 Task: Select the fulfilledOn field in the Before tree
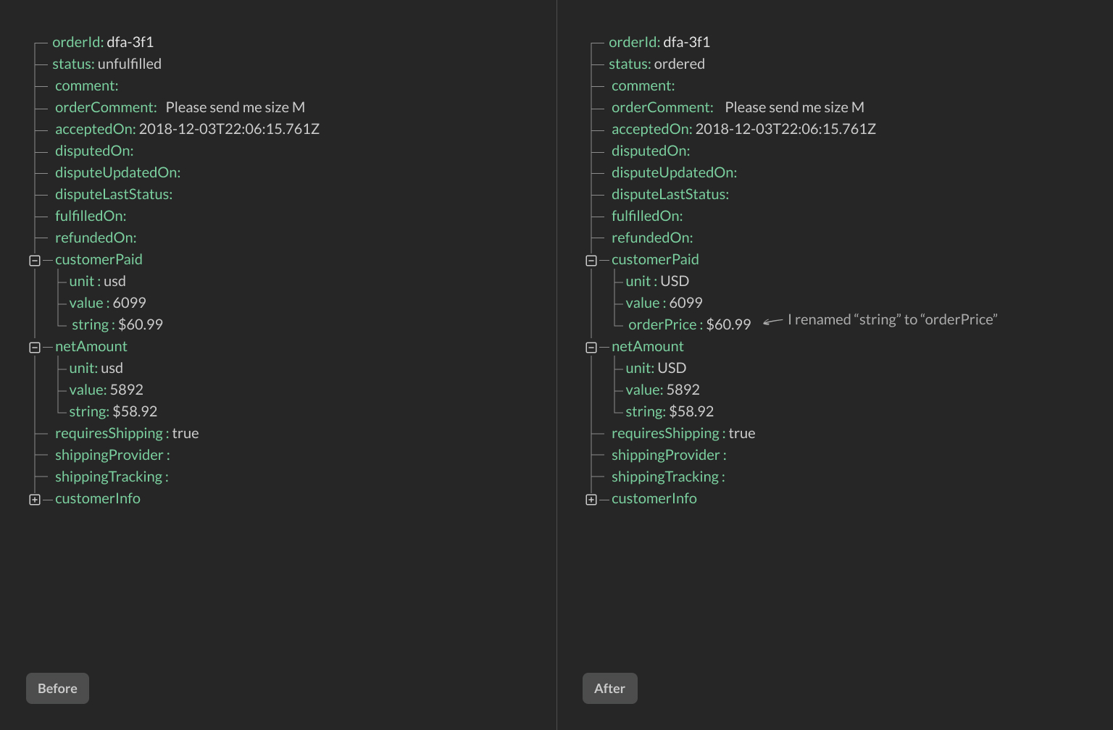(89, 216)
